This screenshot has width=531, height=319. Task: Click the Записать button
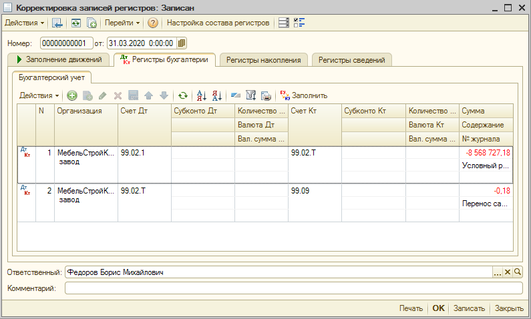tap(469, 308)
